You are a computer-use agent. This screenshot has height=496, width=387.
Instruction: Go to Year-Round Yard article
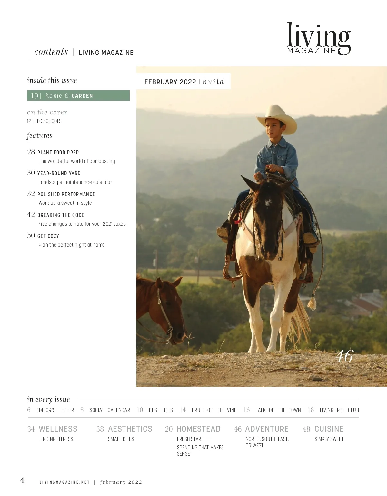(x=59, y=173)
